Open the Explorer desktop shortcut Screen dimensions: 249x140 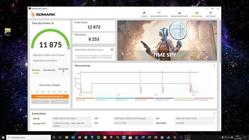coord(8,31)
